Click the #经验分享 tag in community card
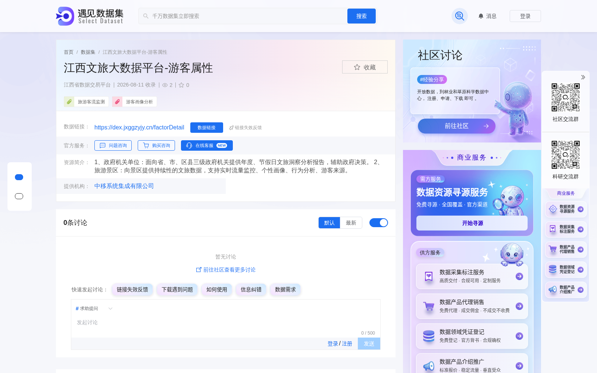Image resolution: width=597 pixels, height=373 pixels. tap(432, 79)
